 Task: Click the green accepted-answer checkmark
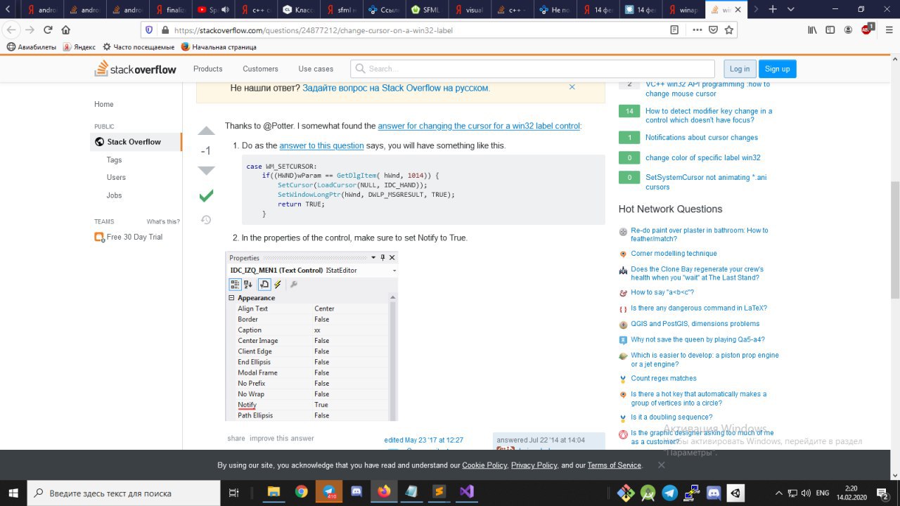pyautogui.click(x=206, y=195)
